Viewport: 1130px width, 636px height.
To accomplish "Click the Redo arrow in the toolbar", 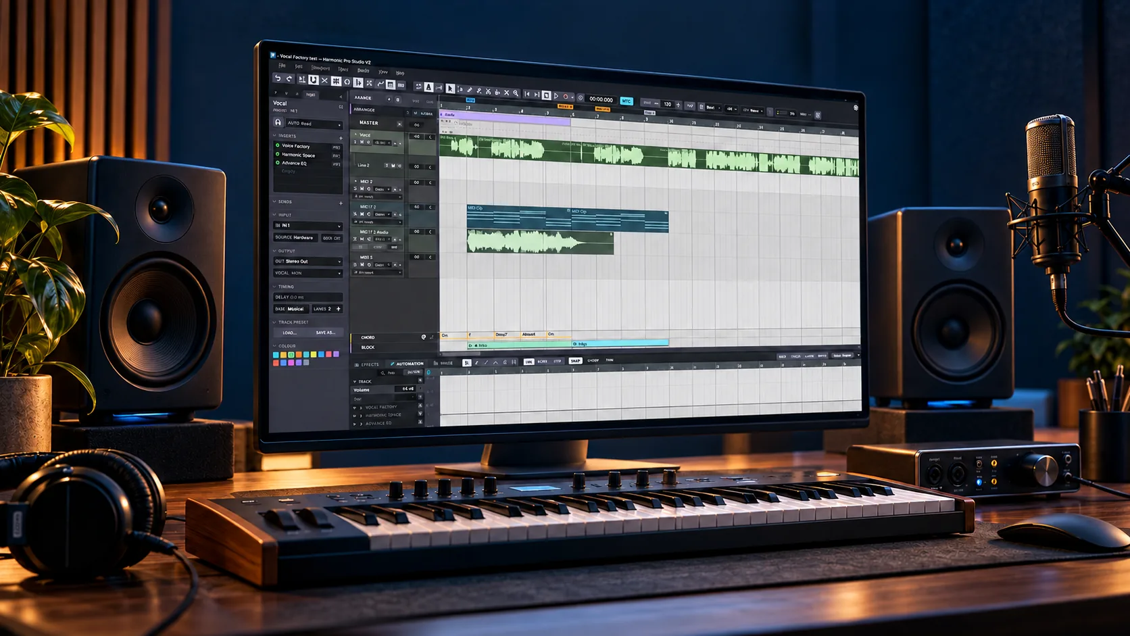I will (289, 78).
